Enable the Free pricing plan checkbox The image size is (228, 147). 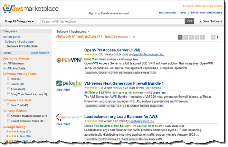click(9, 78)
